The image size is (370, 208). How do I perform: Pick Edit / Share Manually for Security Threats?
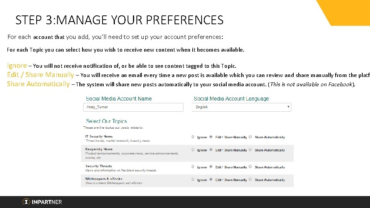coord(211,167)
